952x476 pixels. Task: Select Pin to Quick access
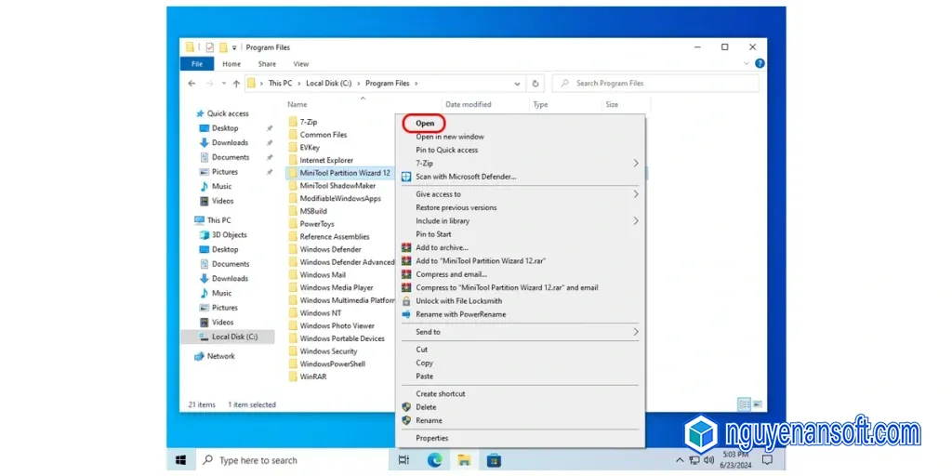pyautogui.click(x=447, y=150)
